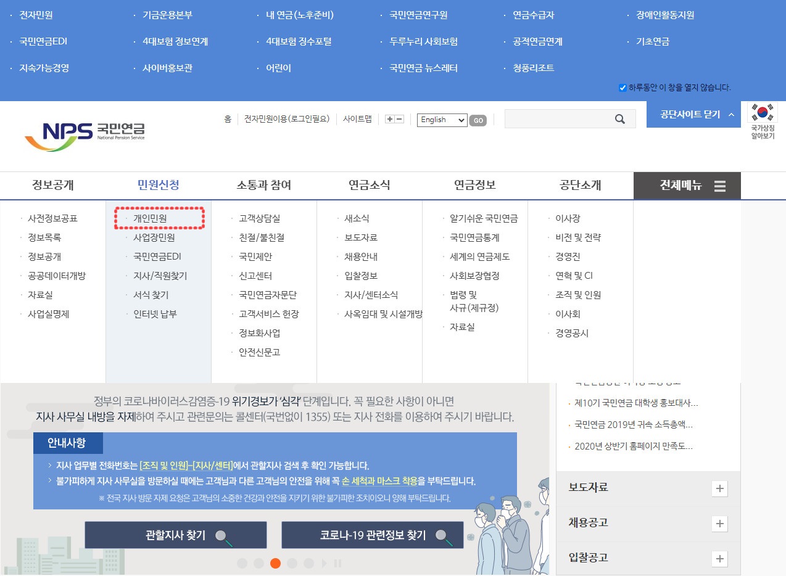Screen dimensions: 786x576
Task: Open the 연금정보 main menu
Action: pyautogui.click(x=475, y=185)
